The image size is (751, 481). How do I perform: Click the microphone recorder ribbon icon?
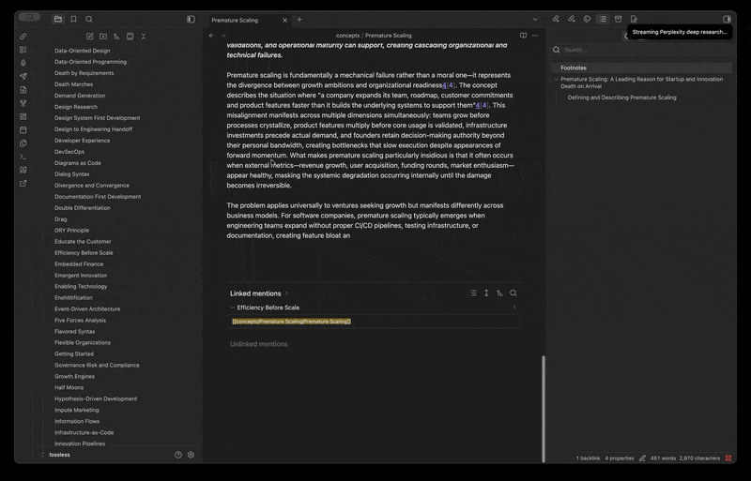click(x=23, y=63)
